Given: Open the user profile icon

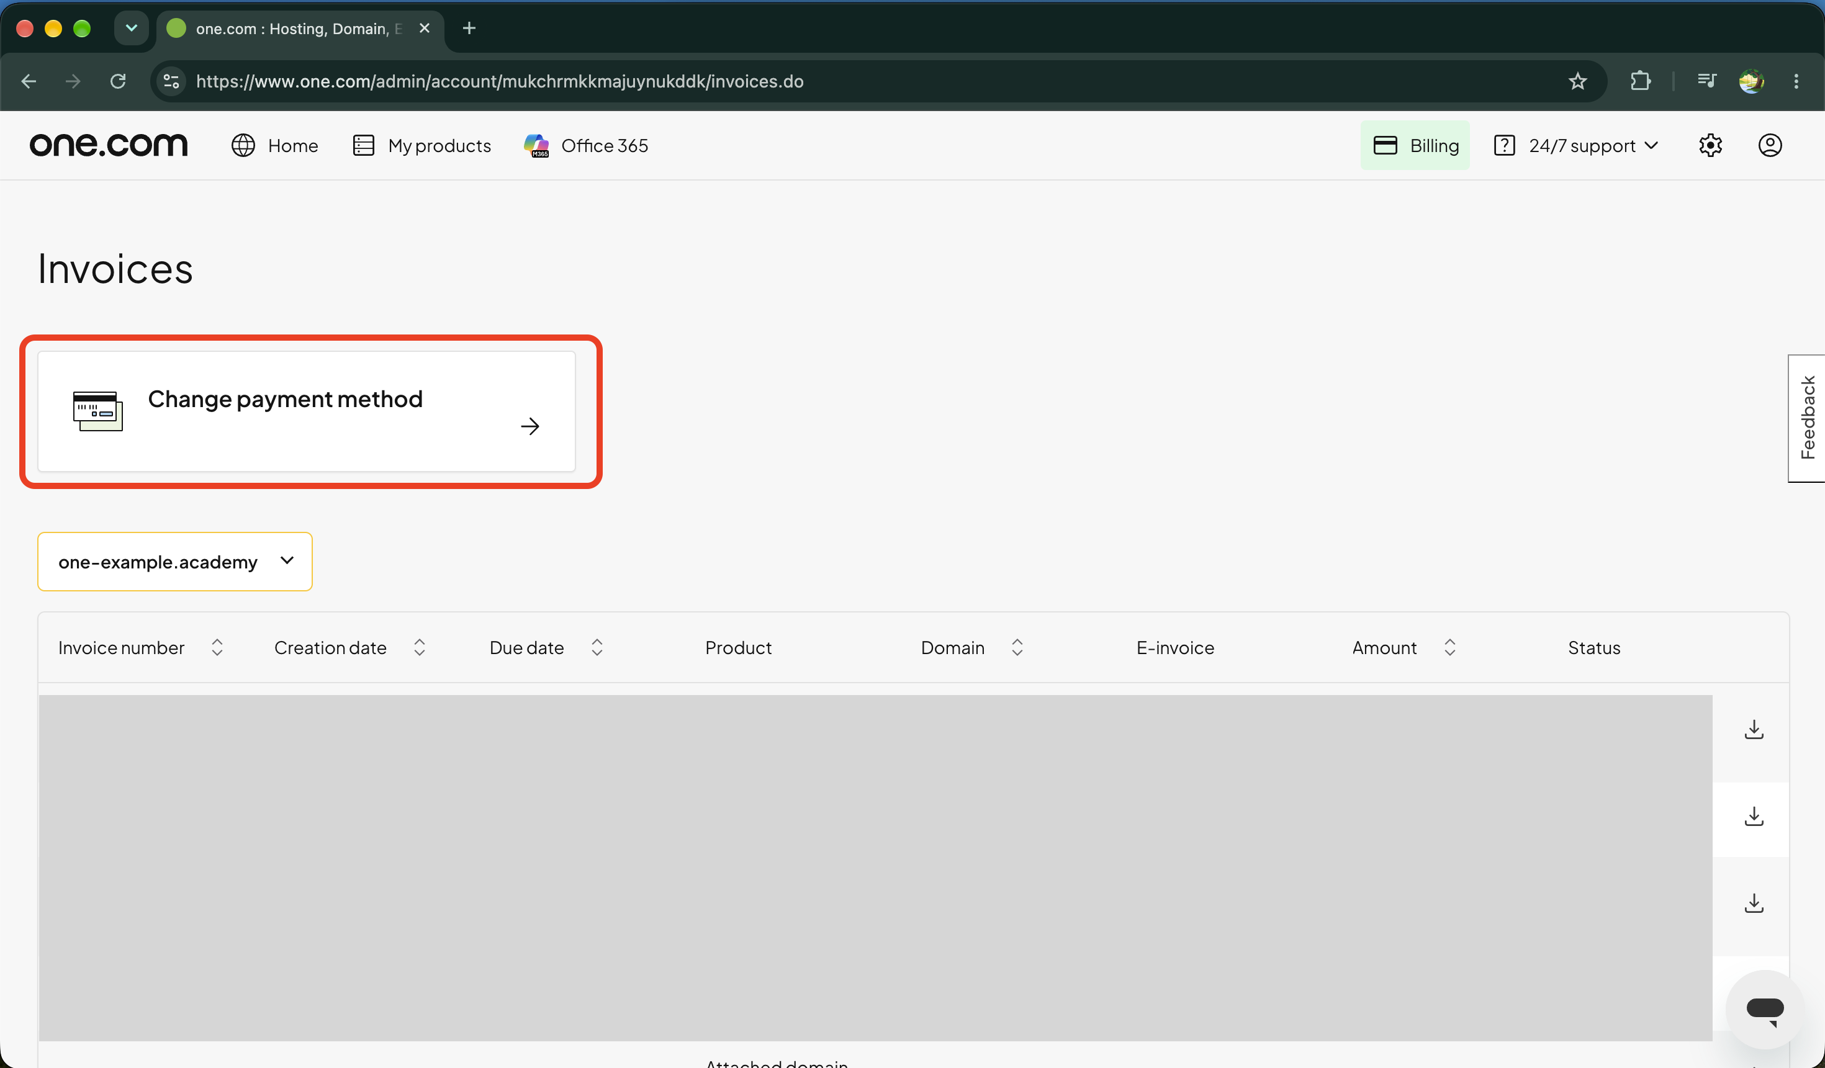Looking at the screenshot, I should (1770, 146).
